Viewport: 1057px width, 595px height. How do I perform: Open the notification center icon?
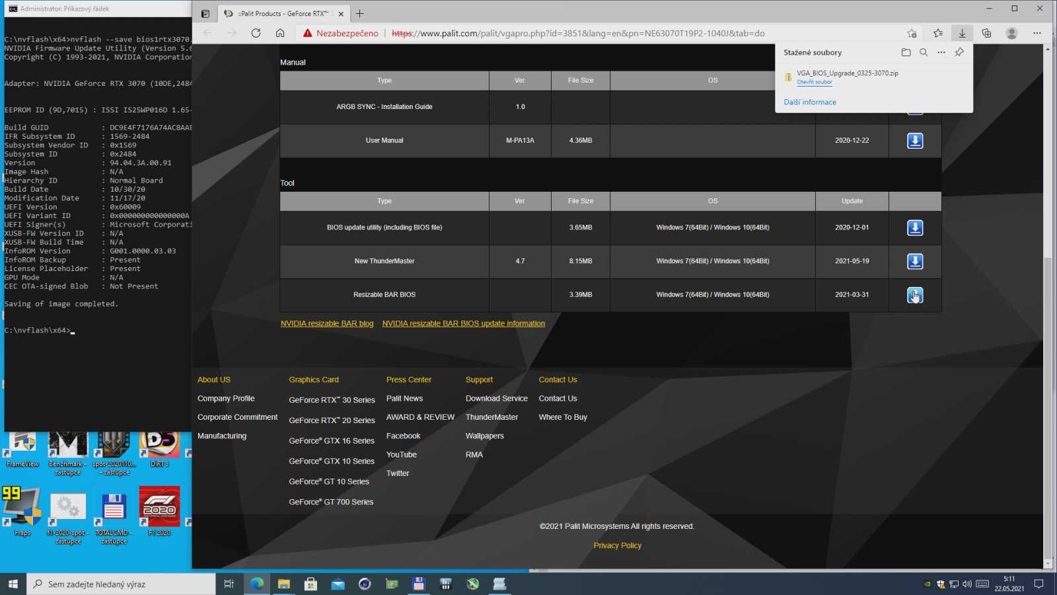pyautogui.click(x=1039, y=584)
